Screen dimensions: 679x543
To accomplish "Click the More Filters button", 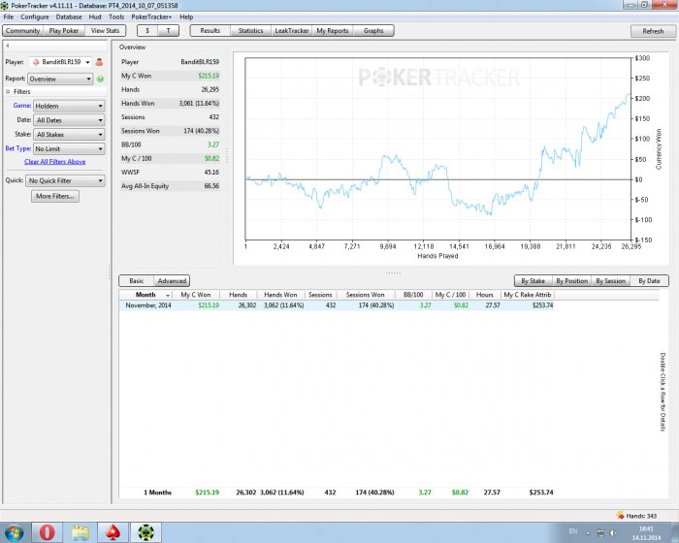I will click(55, 196).
